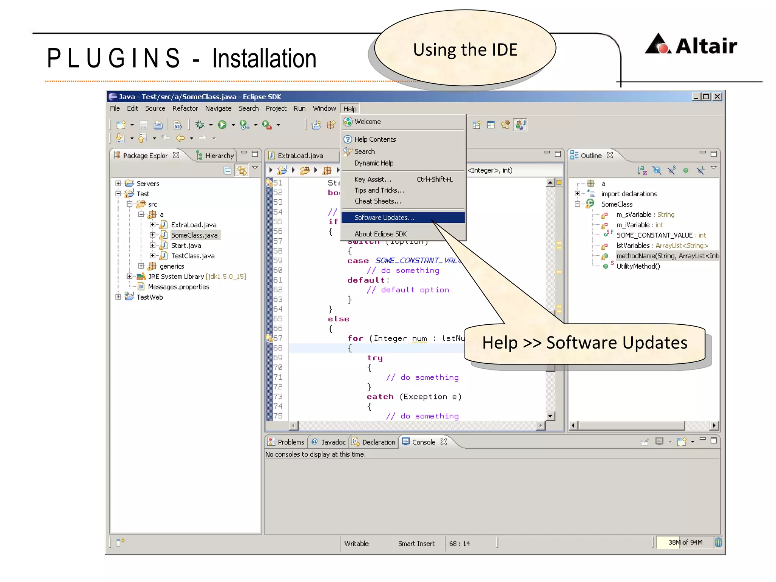Image resolution: width=776 pixels, height=582 pixels.
Task: Click the Outline horizontal scrollbar right arrow
Action: coord(714,426)
